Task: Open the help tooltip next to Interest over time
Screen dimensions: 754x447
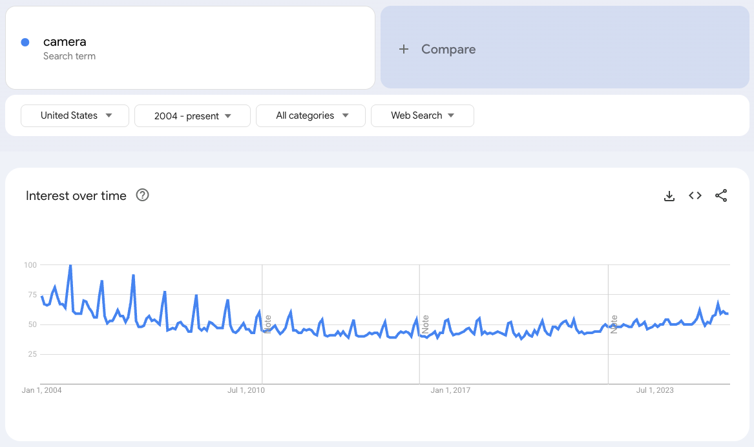Action: click(x=142, y=195)
